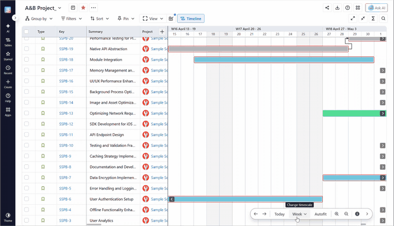Open the Ask AI assistant
This screenshot has height=226, width=394.
tap(376, 8)
